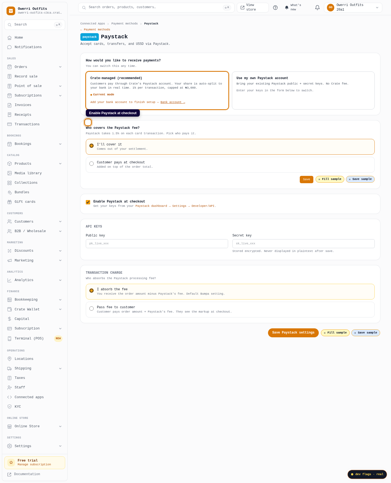The width and height of the screenshot is (391, 483).
Task: Open the Owerri Outfits account dropdown arrow
Action: click(x=377, y=8)
